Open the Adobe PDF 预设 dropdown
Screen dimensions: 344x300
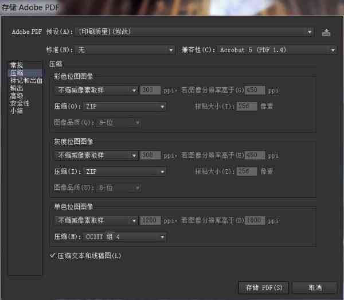[x=194, y=32]
